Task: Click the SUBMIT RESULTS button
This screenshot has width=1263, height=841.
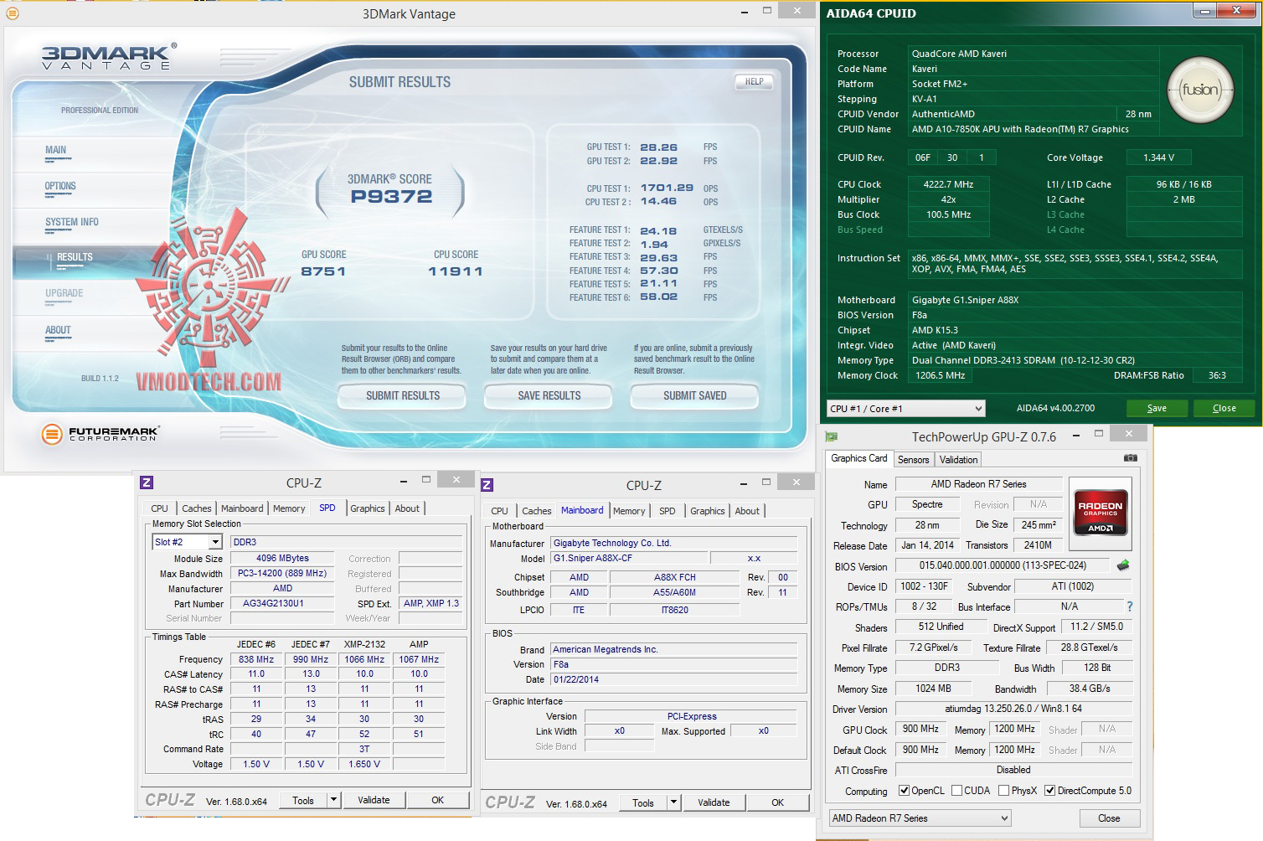Action: click(402, 395)
